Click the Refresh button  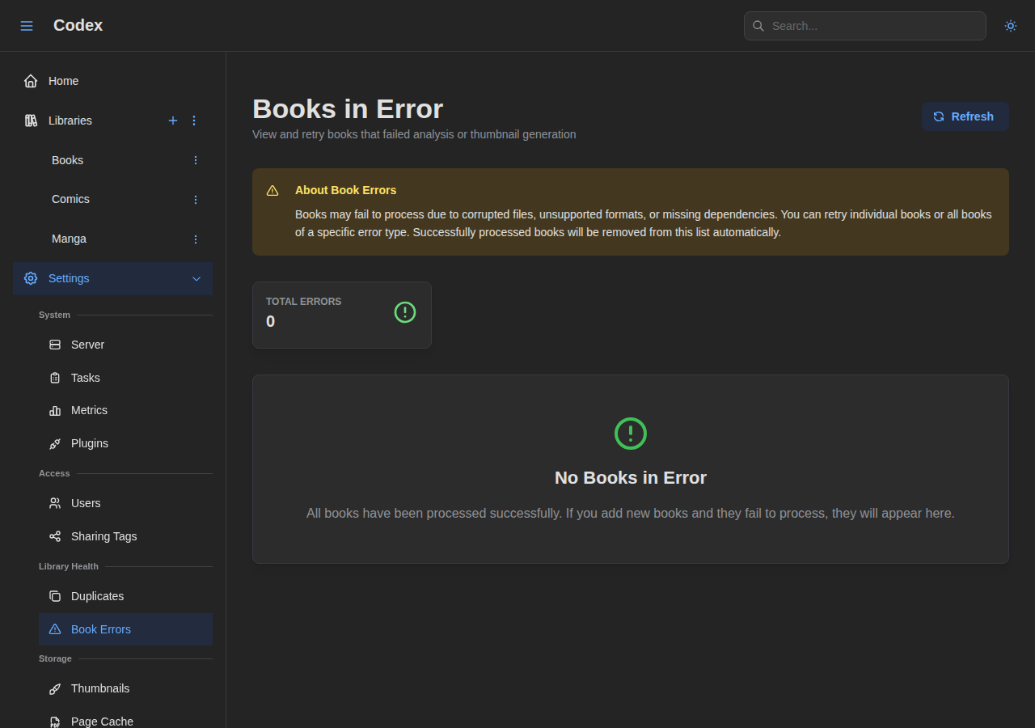tap(965, 116)
